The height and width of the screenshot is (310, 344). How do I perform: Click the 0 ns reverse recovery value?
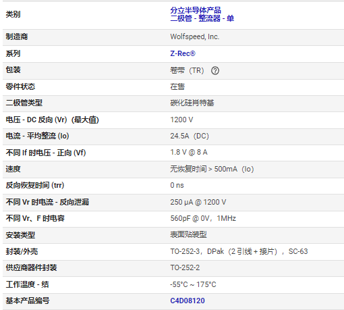click(177, 185)
